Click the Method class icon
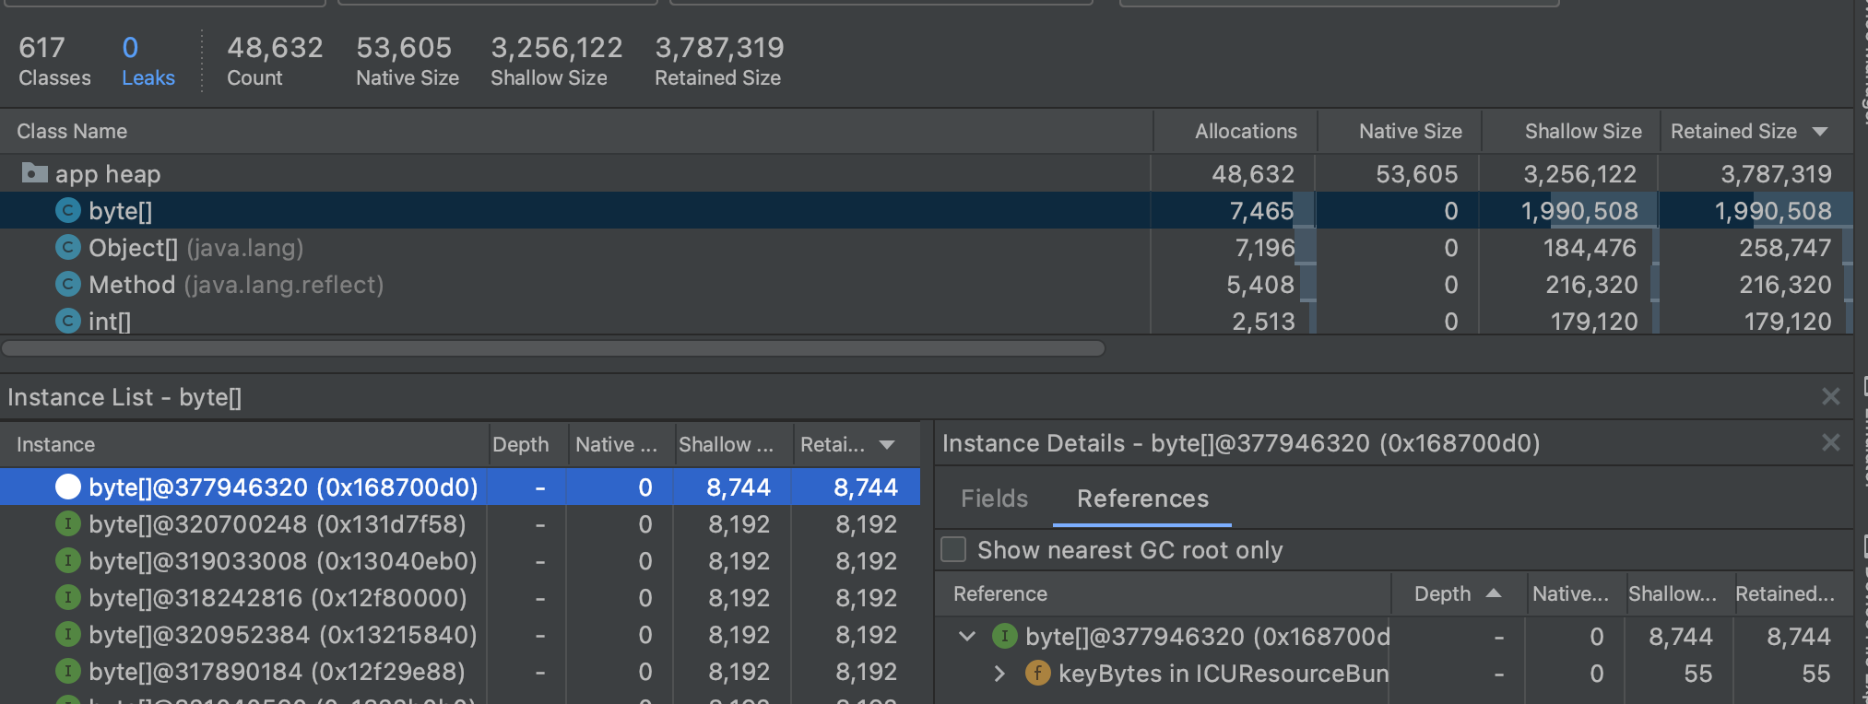The width and height of the screenshot is (1868, 704). point(67,285)
